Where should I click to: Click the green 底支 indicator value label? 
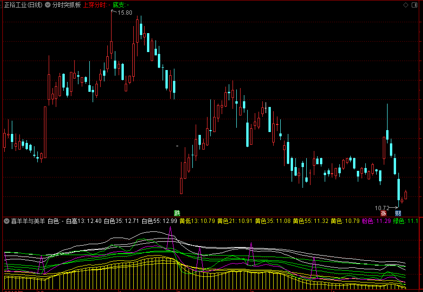pos(121,5)
